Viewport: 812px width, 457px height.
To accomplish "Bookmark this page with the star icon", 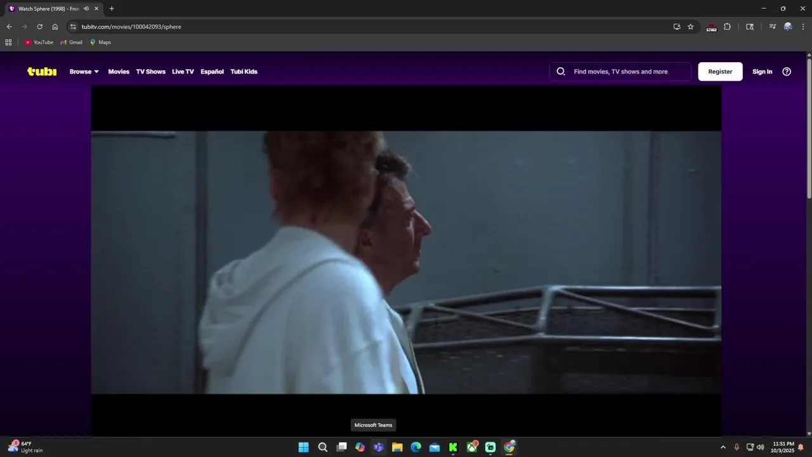I will pos(691,27).
